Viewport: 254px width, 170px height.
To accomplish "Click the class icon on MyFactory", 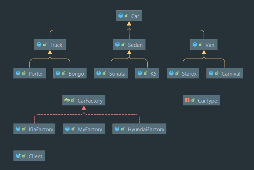I will 67,129.
